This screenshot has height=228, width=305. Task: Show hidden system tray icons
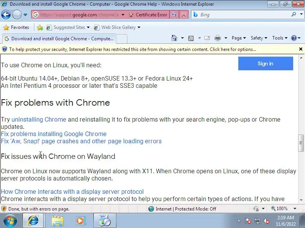[239, 221]
